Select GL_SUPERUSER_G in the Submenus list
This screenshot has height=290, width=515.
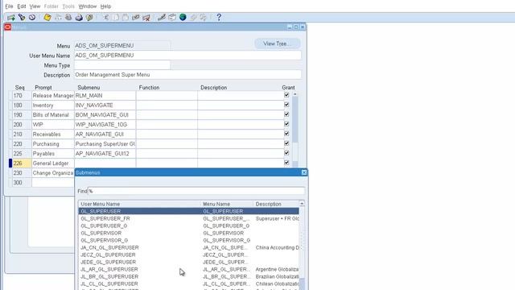pyautogui.click(x=188, y=226)
